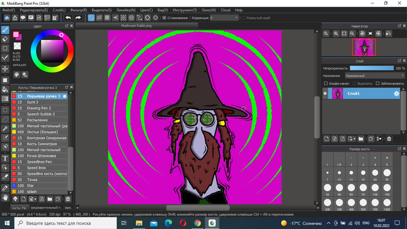The height and width of the screenshot is (229, 407).
Task: Pick a shade in the color square
Action: pos(52,51)
